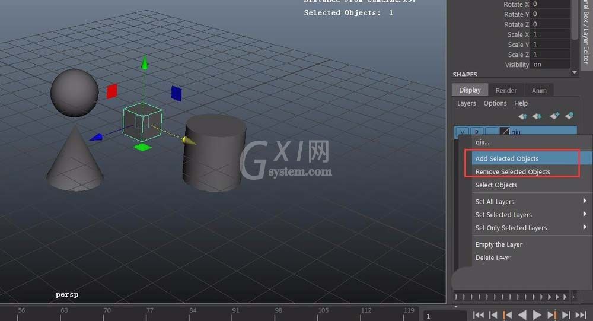Click the Rotate Y value field
The height and width of the screenshot is (321, 593).
pyautogui.click(x=551, y=14)
